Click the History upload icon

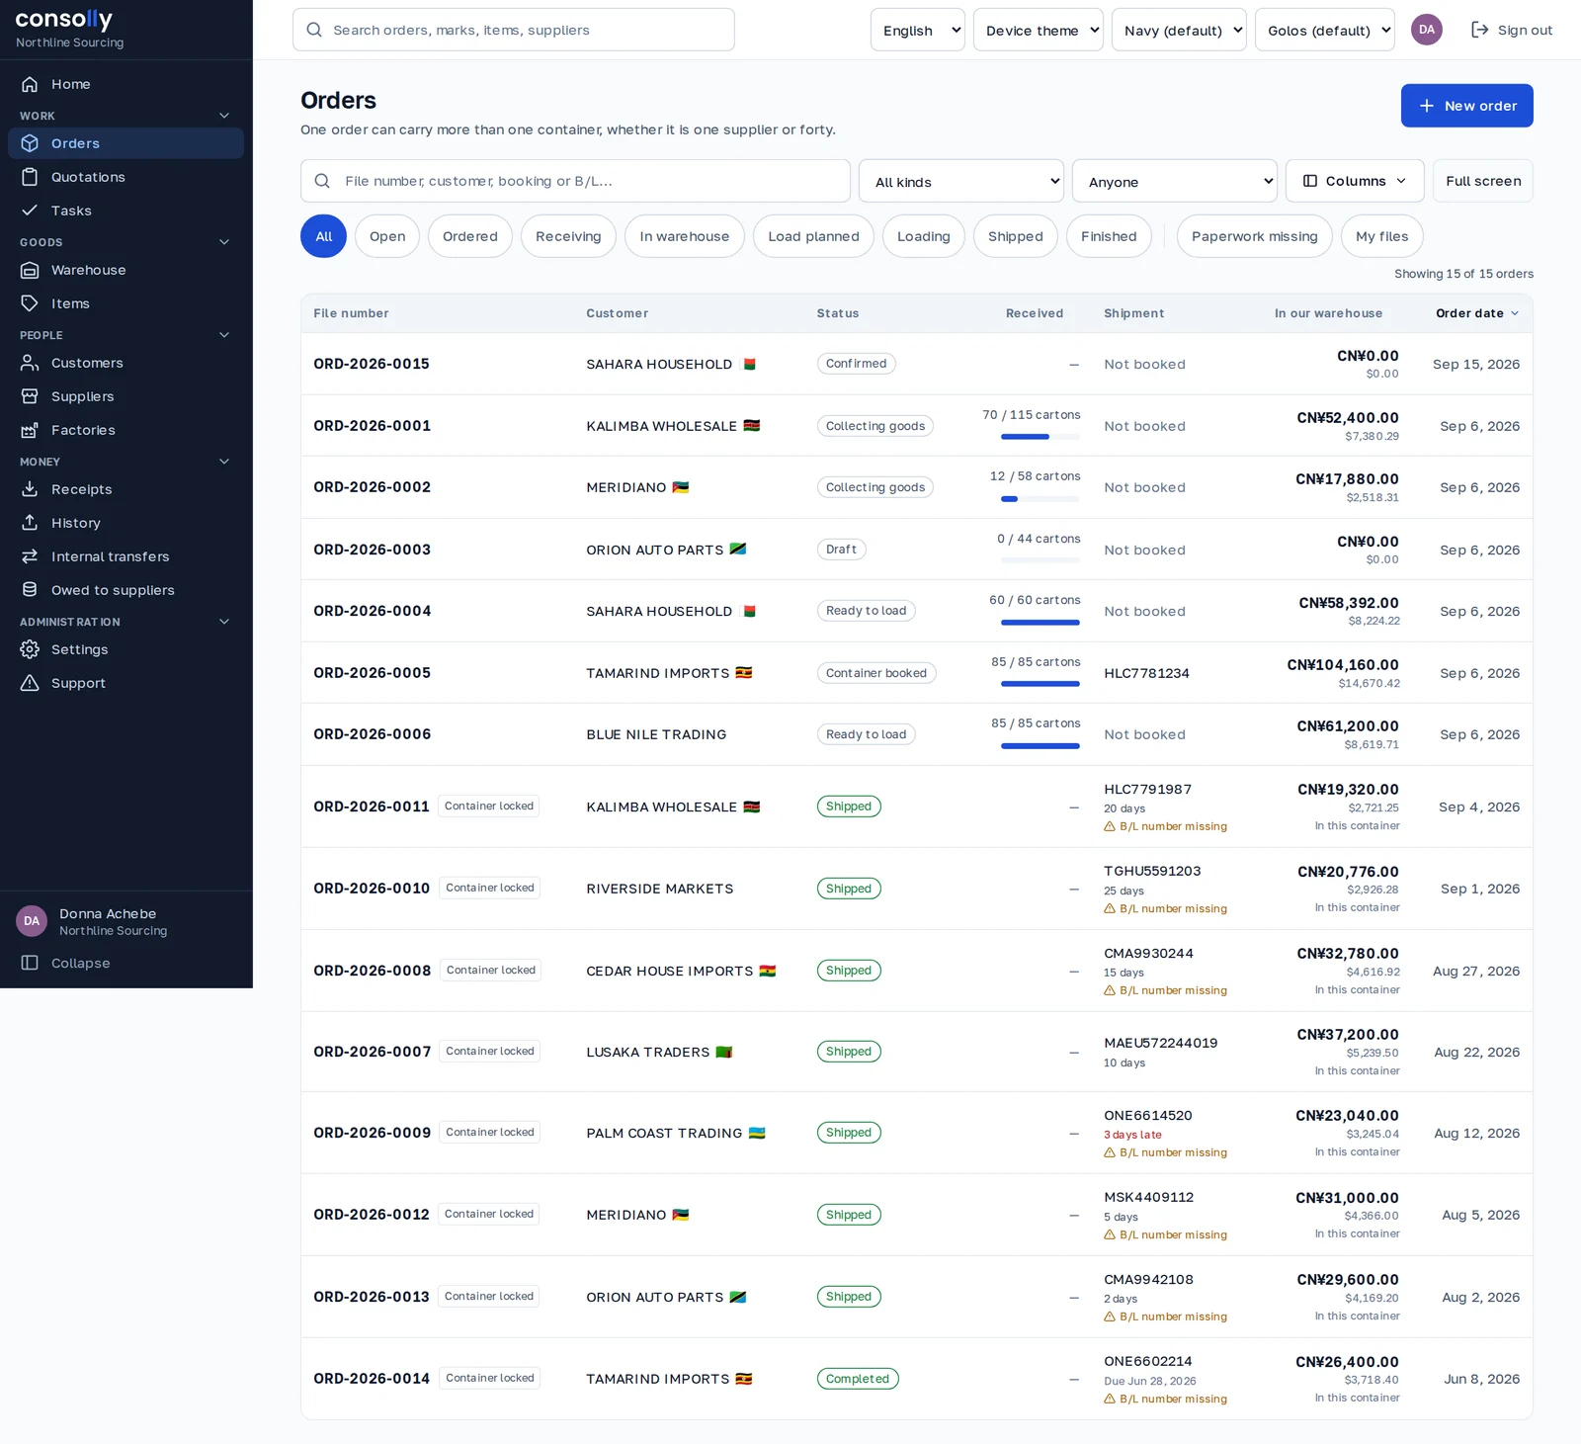30,523
